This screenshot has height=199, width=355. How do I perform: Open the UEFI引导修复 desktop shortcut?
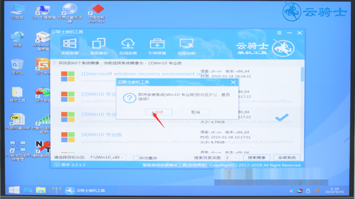coord(43,12)
